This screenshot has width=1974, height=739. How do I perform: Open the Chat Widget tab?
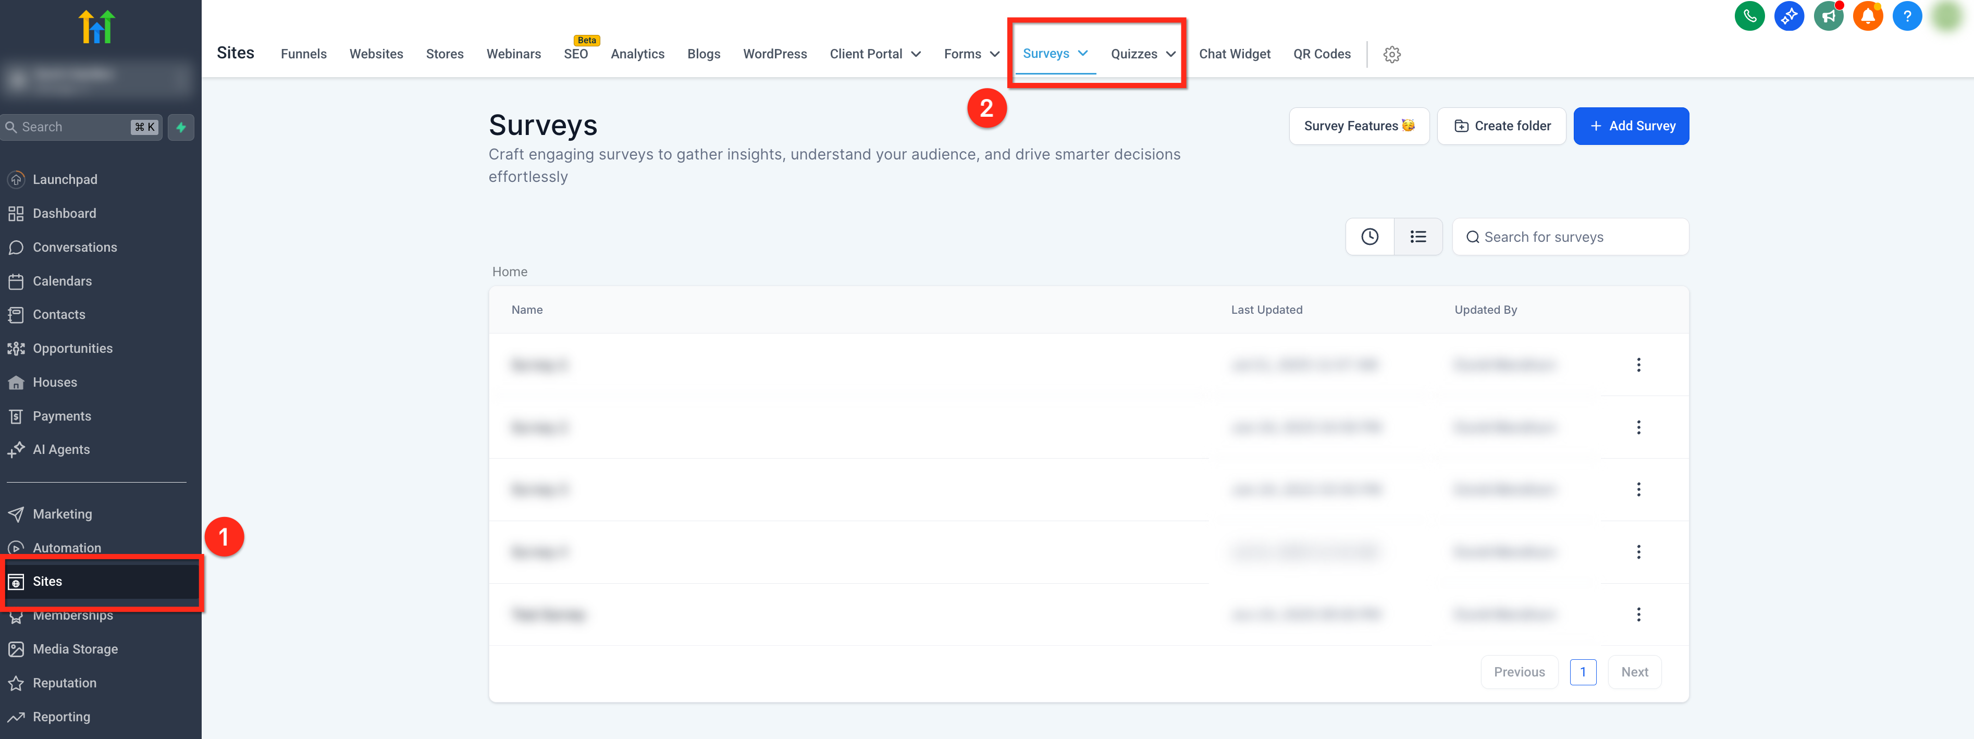(1234, 54)
